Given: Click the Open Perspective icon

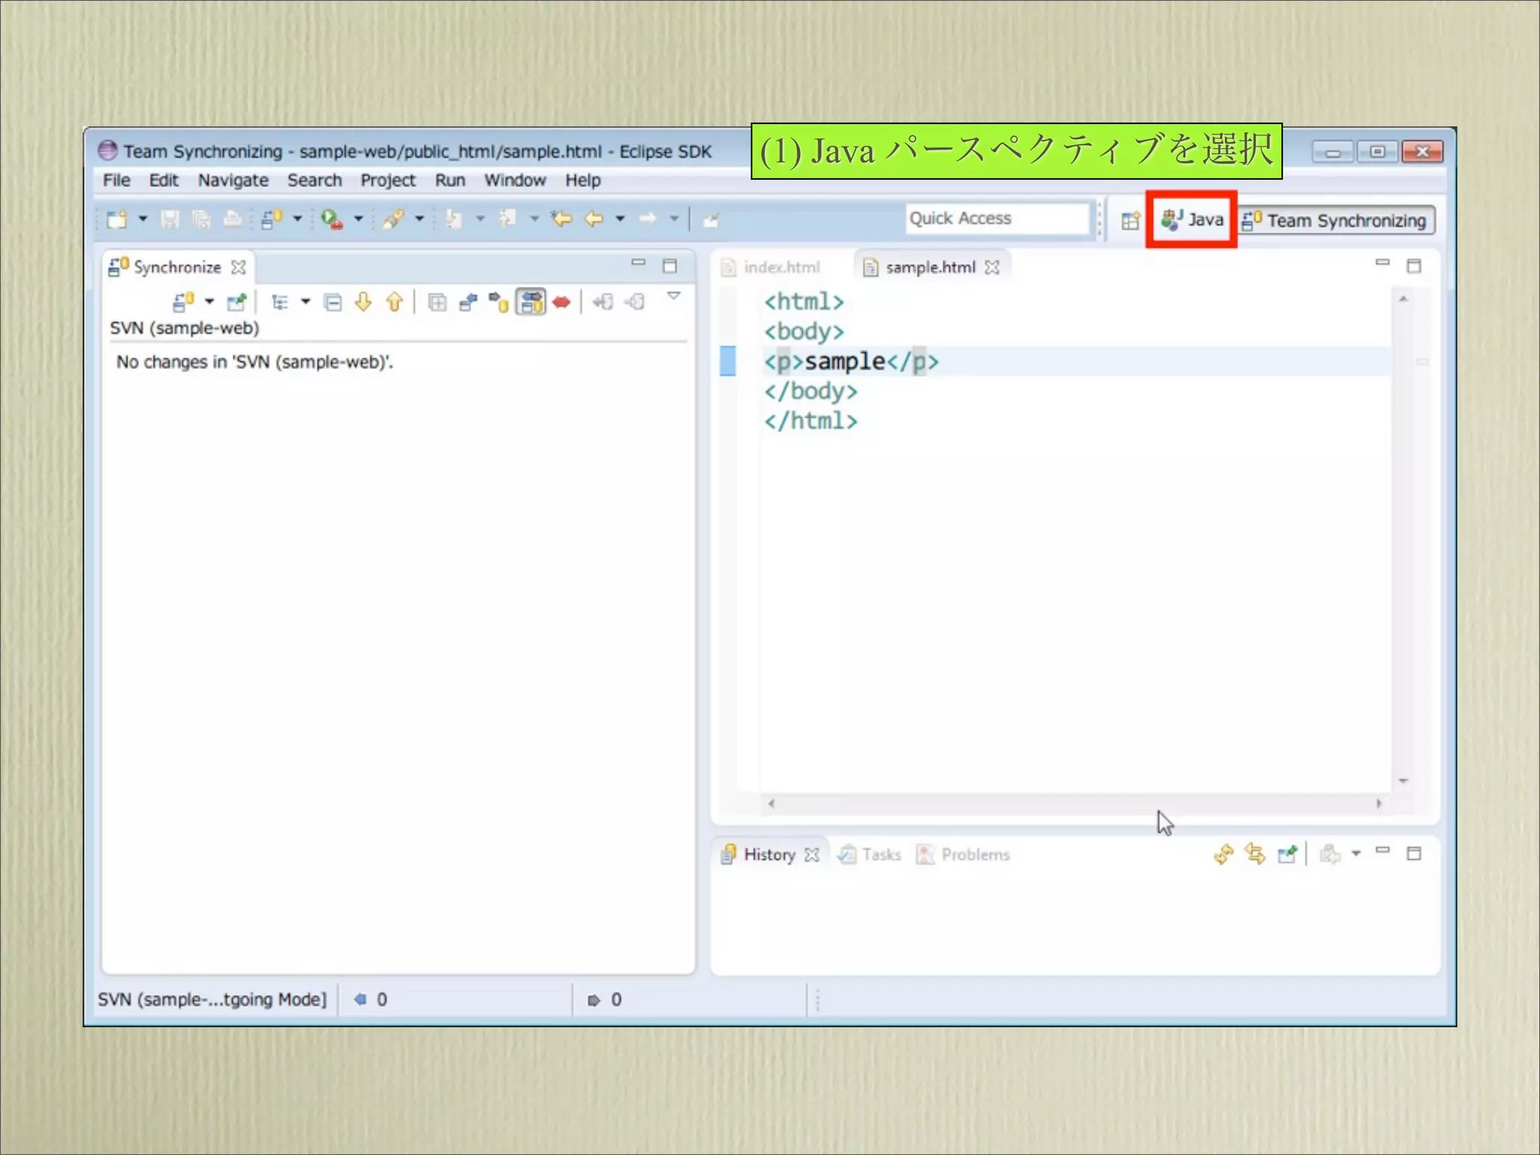Looking at the screenshot, I should tap(1130, 220).
